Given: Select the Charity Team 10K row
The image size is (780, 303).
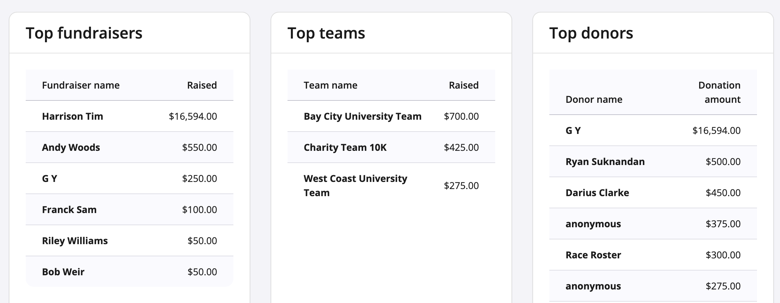Looking at the screenshot, I should point(345,147).
